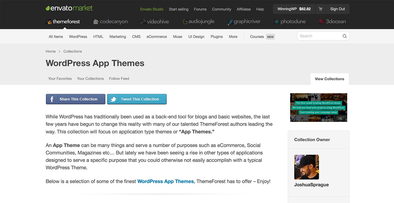Click the WordPress App Themes heading

pos(95,63)
